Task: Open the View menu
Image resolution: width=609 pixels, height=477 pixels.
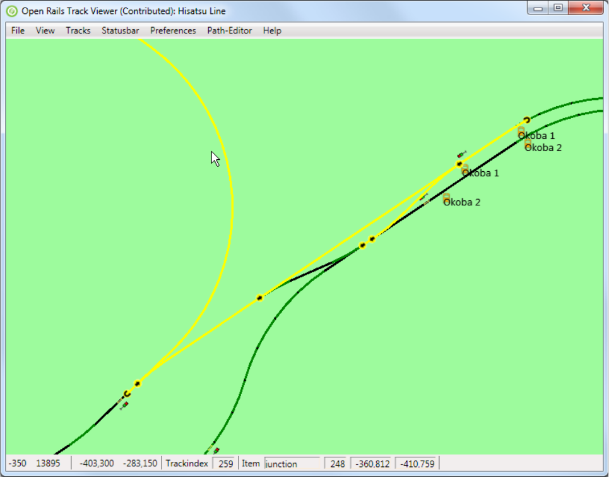Action: (45, 31)
